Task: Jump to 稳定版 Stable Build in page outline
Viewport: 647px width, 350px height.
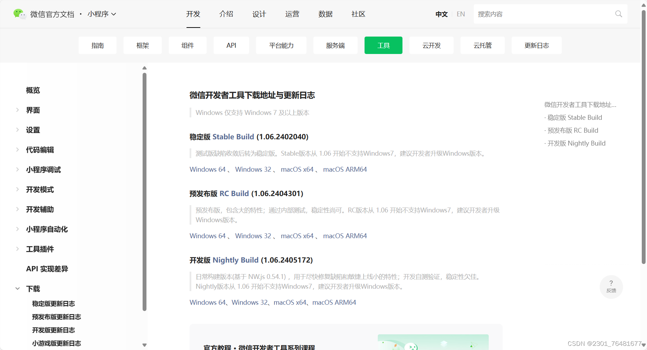Action: pos(575,117)
